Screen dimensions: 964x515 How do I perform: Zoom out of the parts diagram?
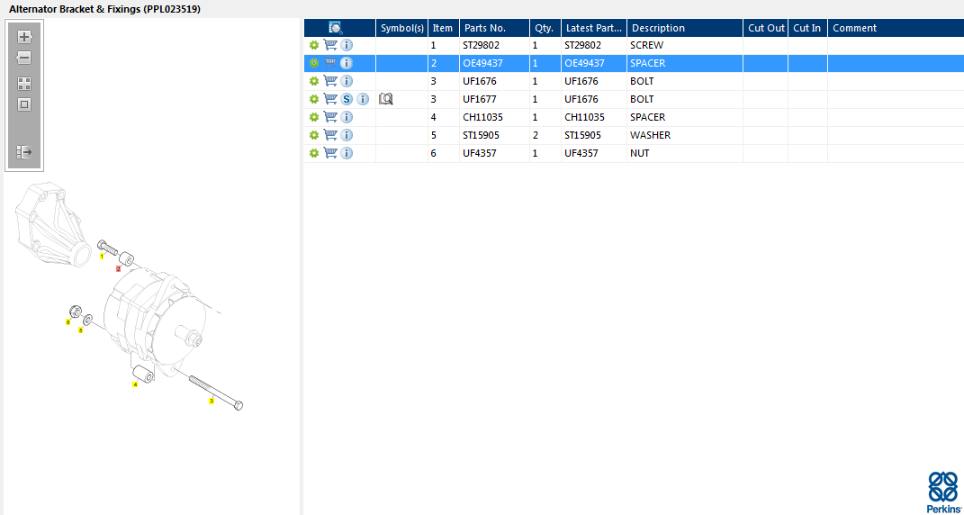point(24,59)
